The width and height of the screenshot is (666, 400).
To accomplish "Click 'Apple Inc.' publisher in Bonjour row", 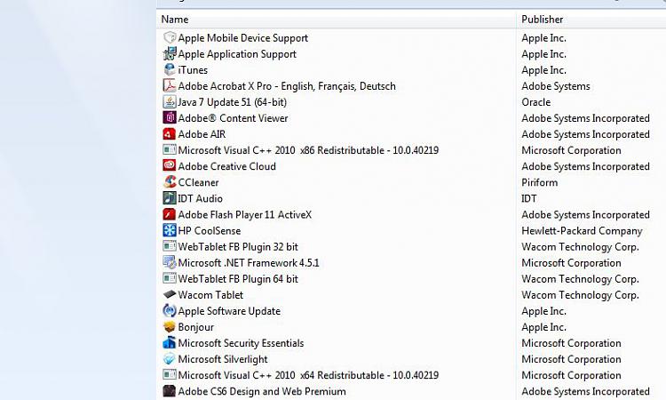I will pyautogui.click(x=543, y=327).
